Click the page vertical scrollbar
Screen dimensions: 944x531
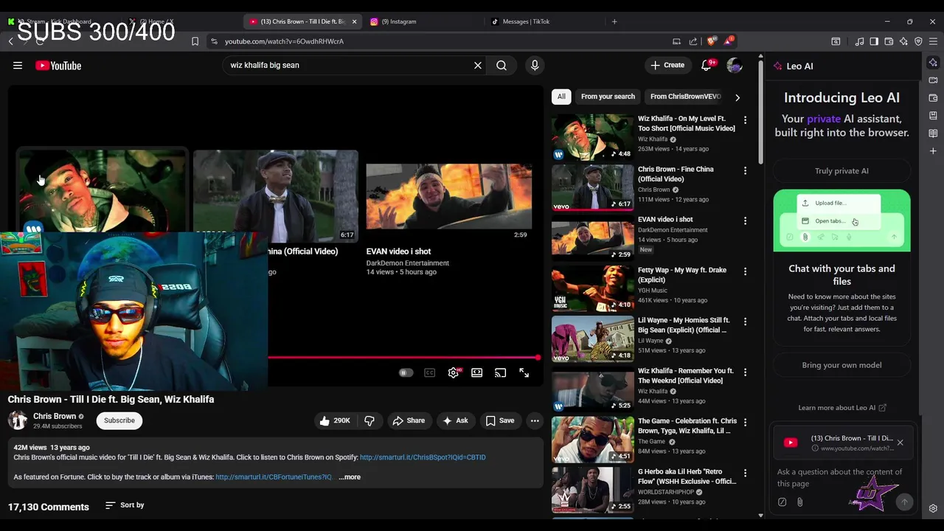tap(760, 111)
